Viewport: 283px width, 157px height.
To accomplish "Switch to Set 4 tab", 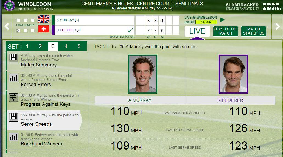I will point(66,46).
